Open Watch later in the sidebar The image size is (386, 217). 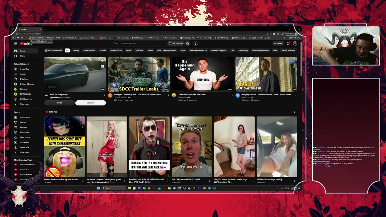click(x=25, y=132)
